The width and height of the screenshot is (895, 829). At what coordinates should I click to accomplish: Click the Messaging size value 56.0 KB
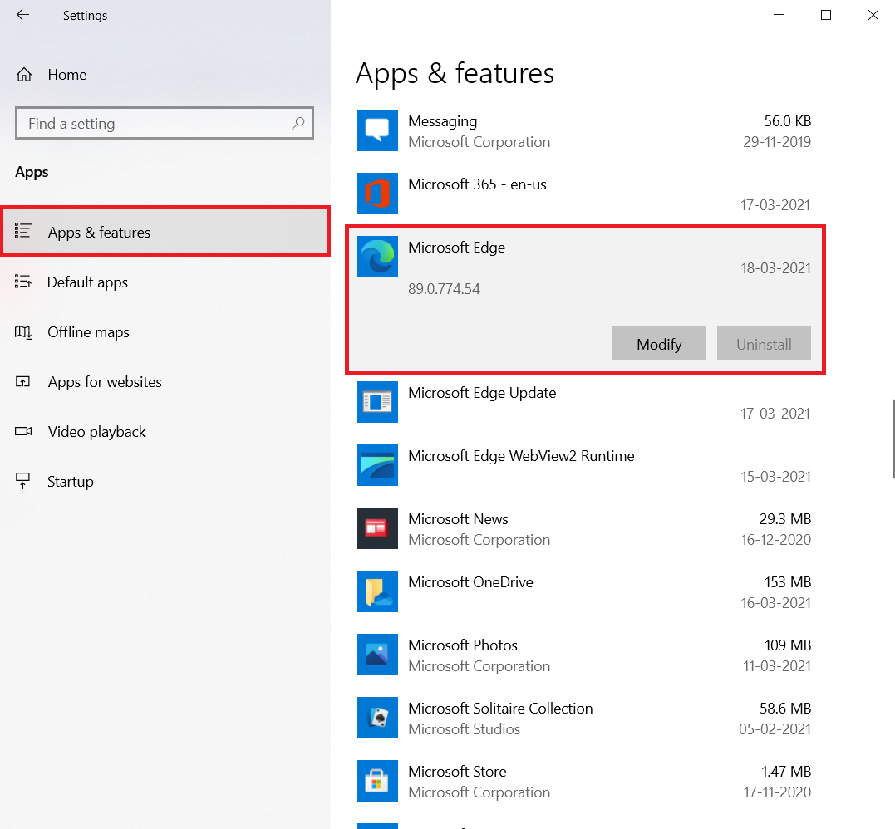pos(787,121)
